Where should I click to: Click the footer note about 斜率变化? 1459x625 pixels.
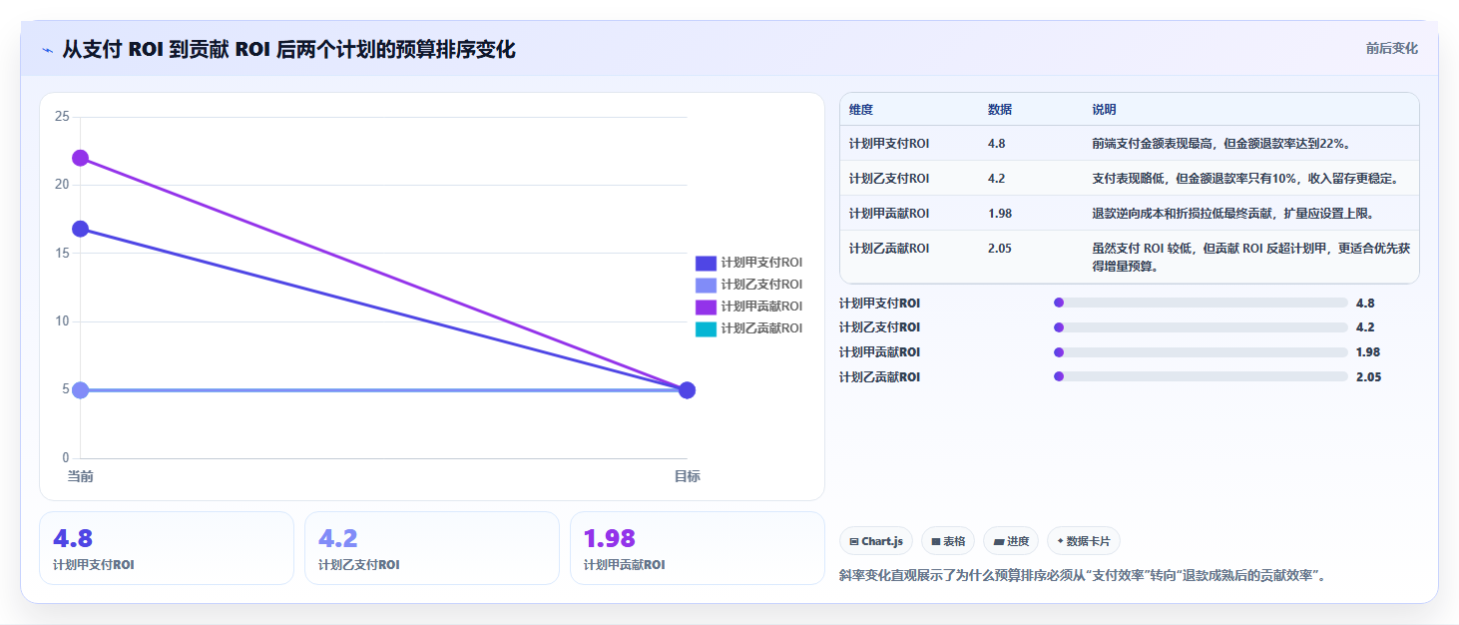1083,576
